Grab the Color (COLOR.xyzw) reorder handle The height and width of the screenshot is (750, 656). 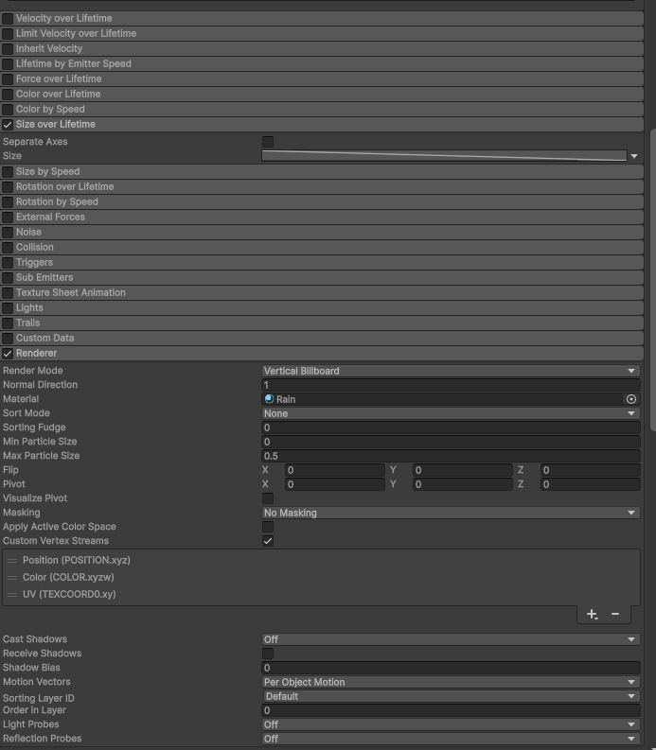pyautogui.click(x=12, y=577)
